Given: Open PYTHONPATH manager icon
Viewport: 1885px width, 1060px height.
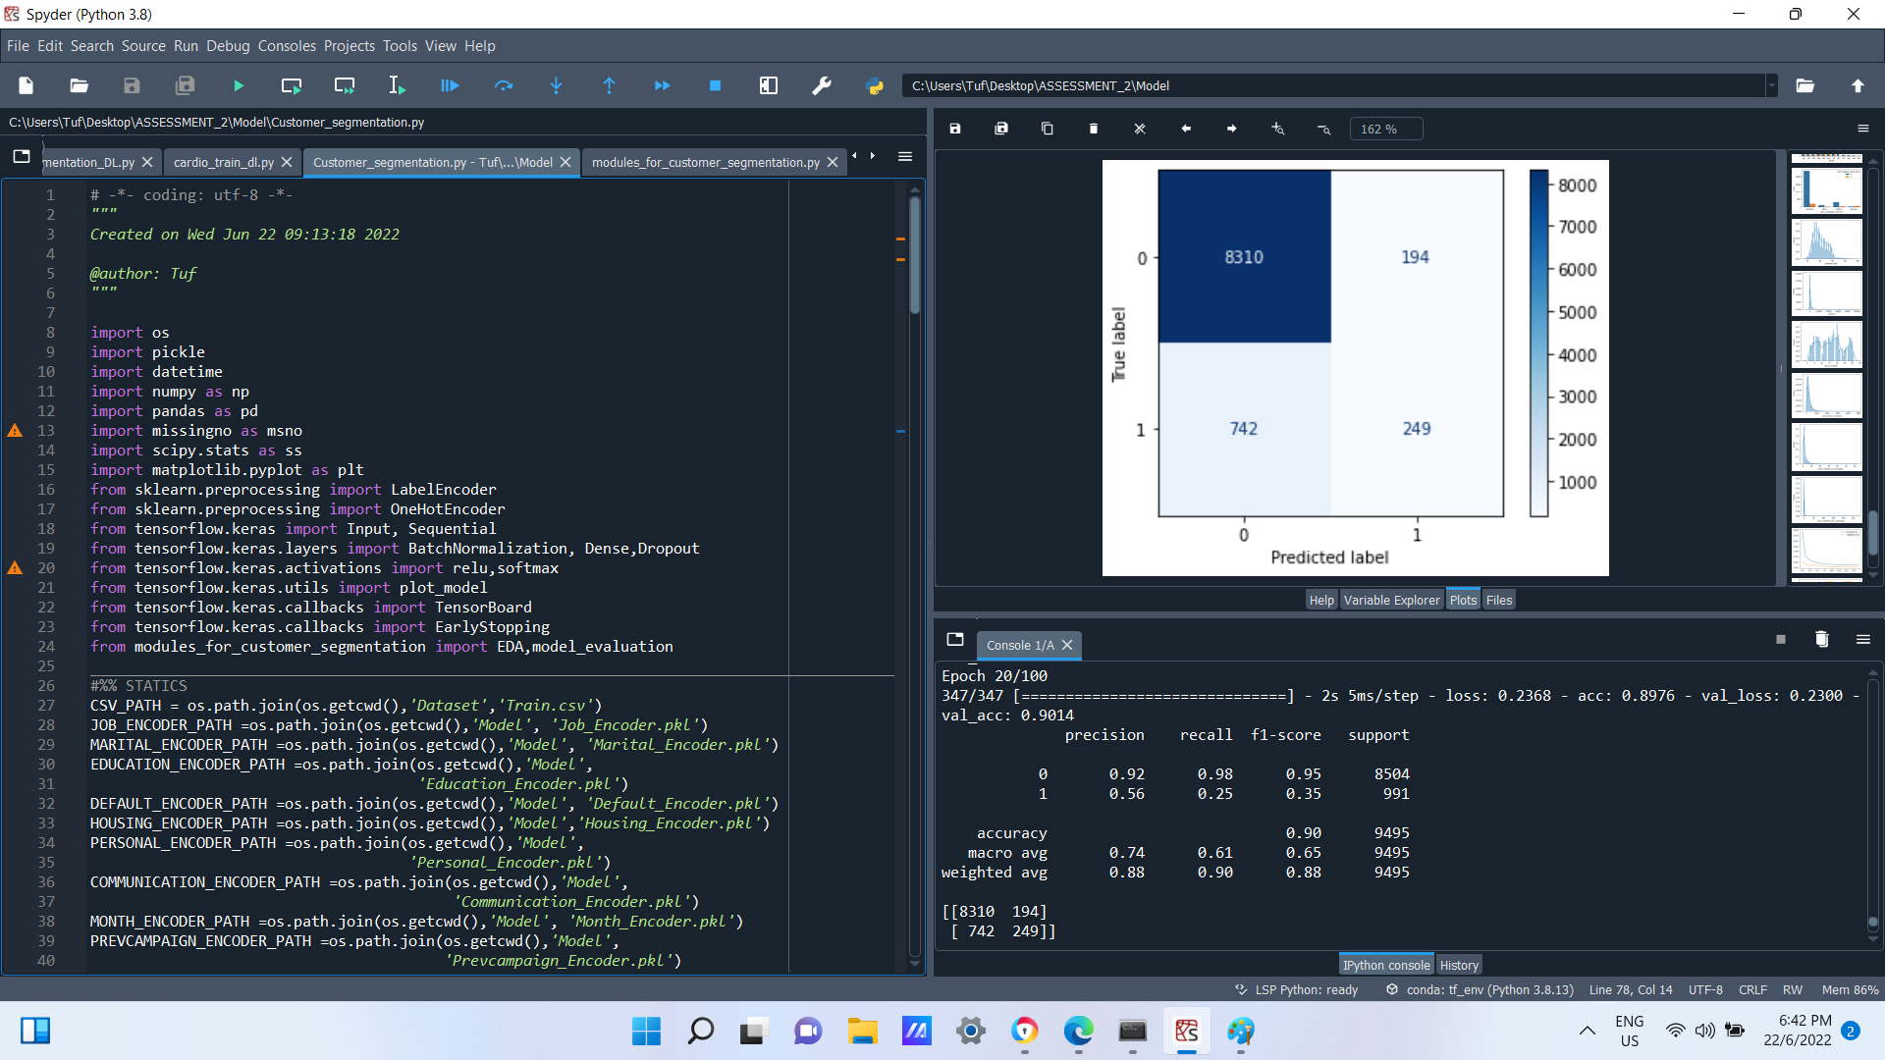Looking at the screenshot, I should (x=875, y=86).
